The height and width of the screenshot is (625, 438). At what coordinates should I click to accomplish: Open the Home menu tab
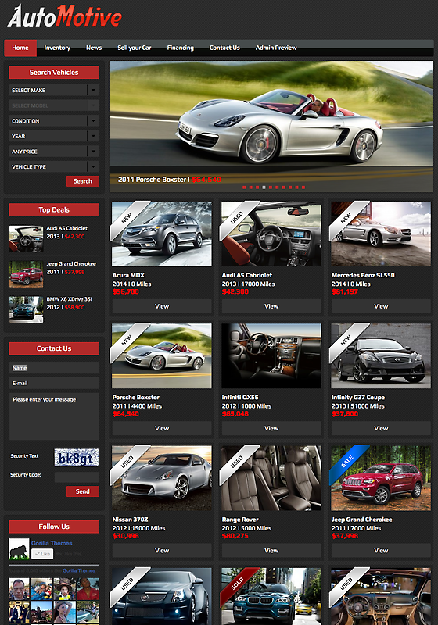[20, 48]
